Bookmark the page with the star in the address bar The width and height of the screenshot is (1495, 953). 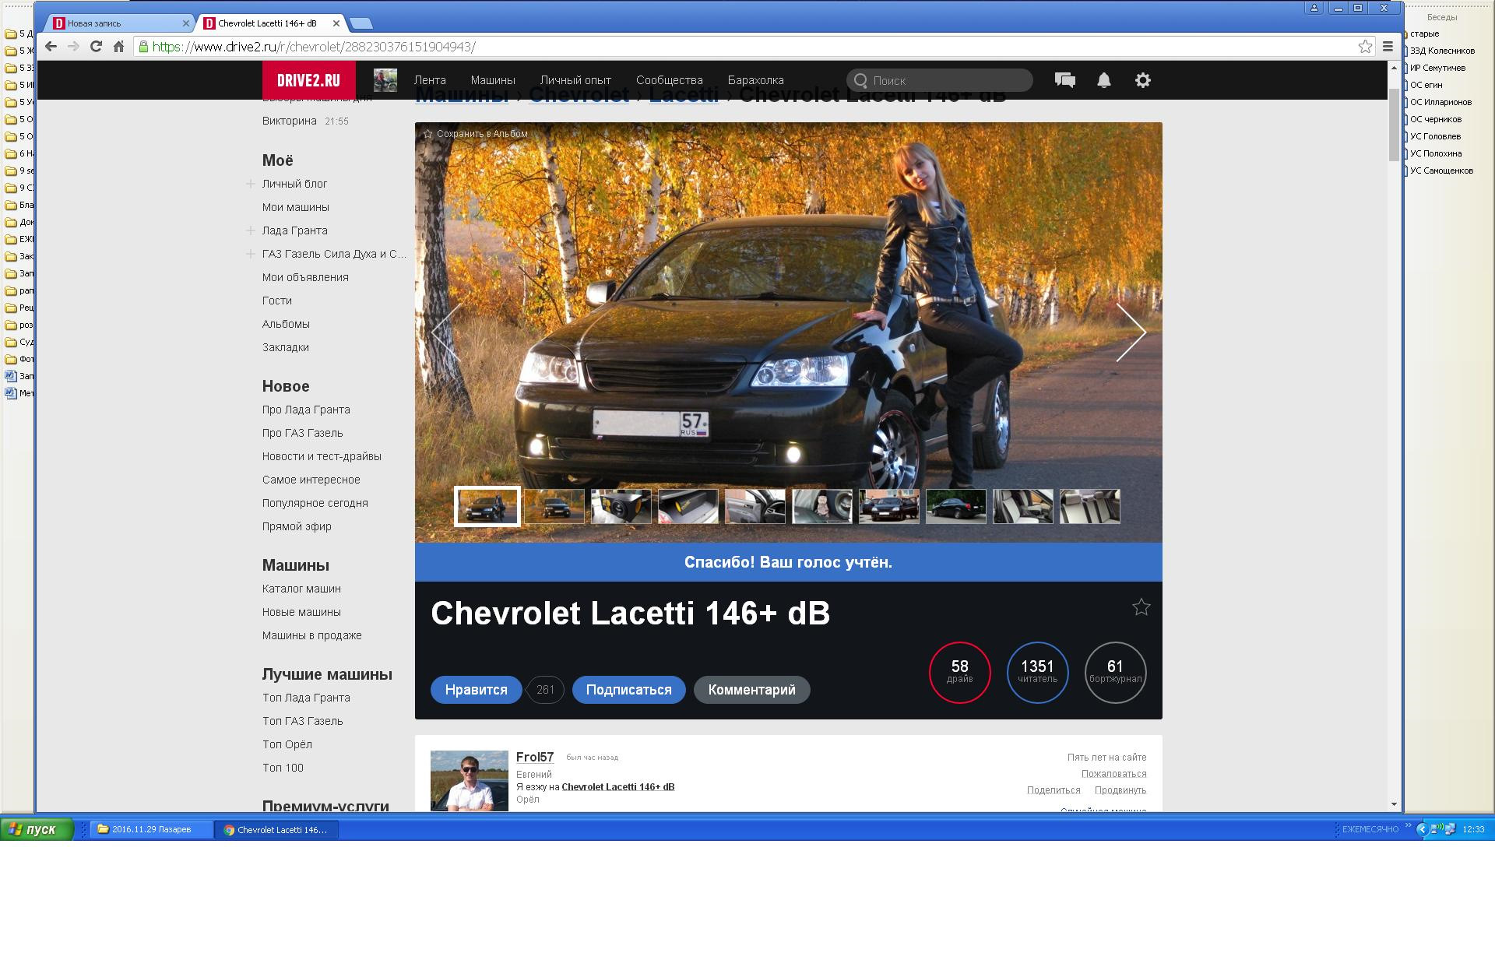[x=1365, y=47]
